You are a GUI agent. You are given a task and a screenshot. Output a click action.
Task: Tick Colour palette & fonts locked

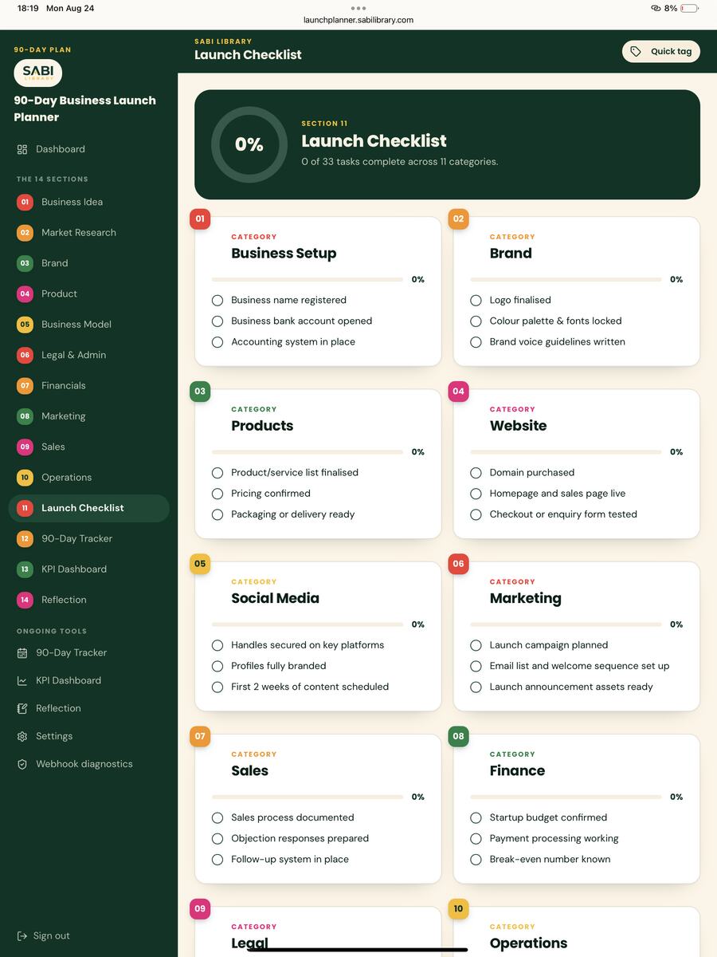pos(476,321)
